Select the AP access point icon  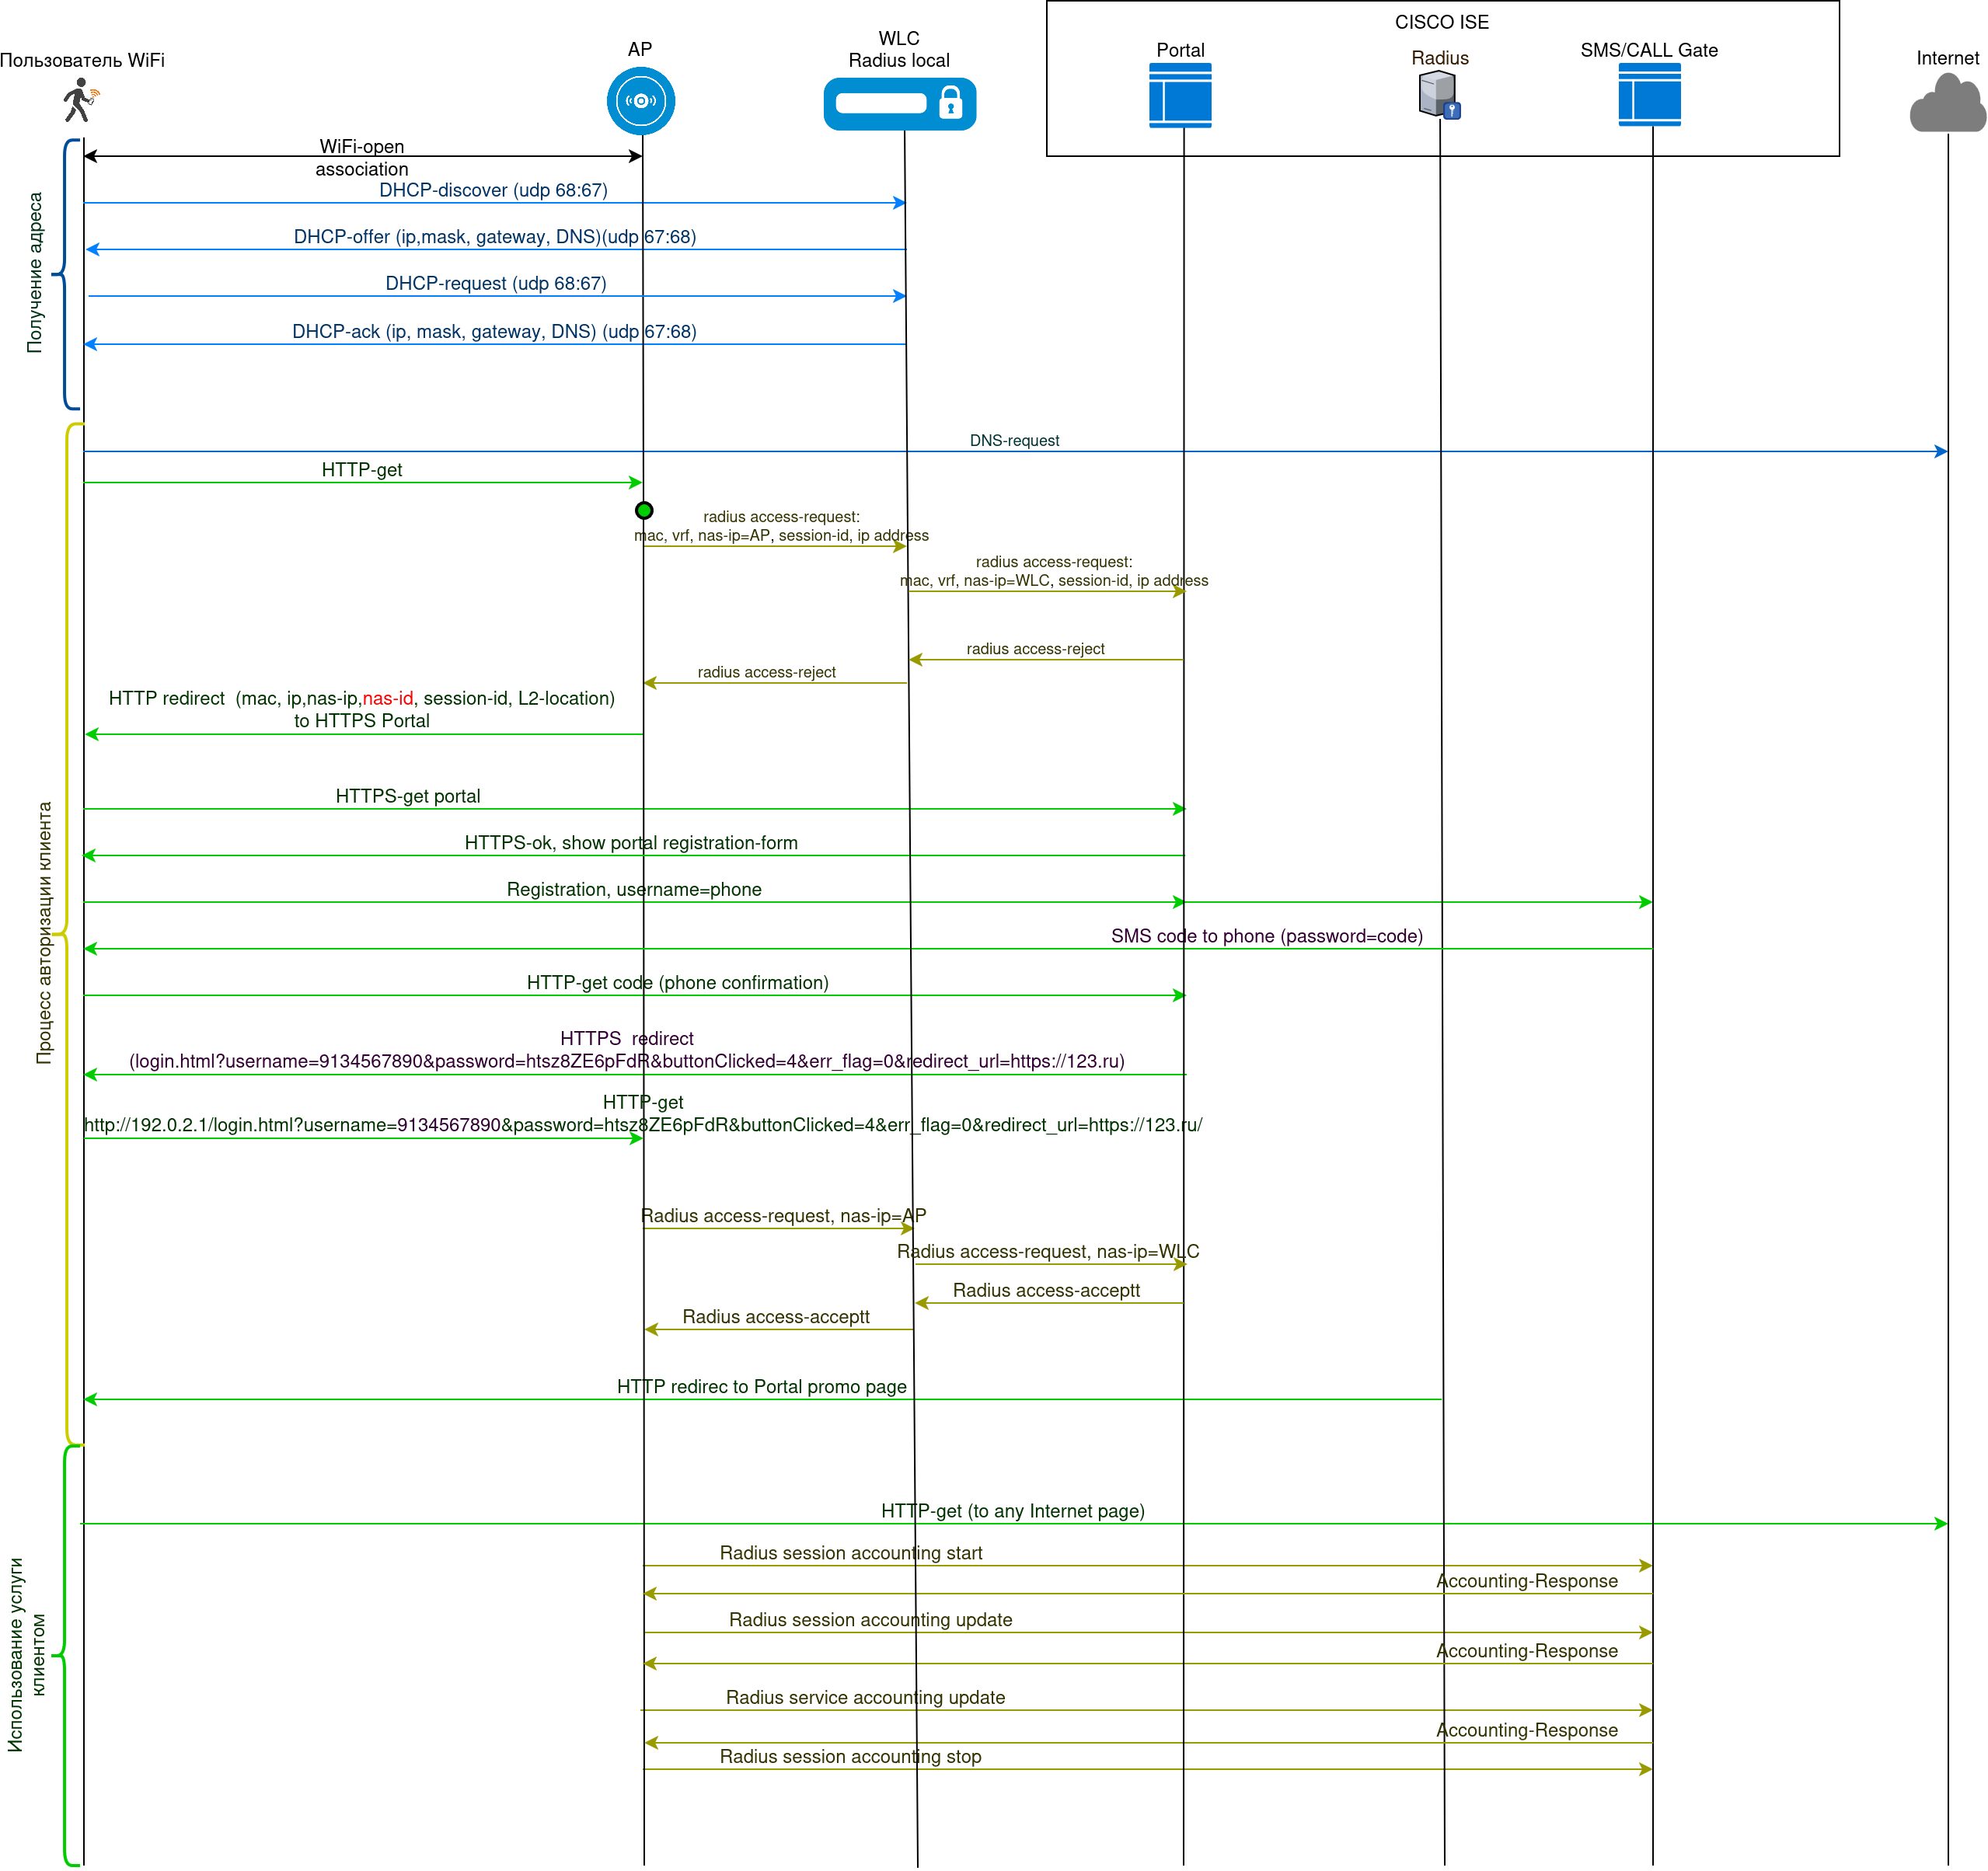[x=641, y=101]
